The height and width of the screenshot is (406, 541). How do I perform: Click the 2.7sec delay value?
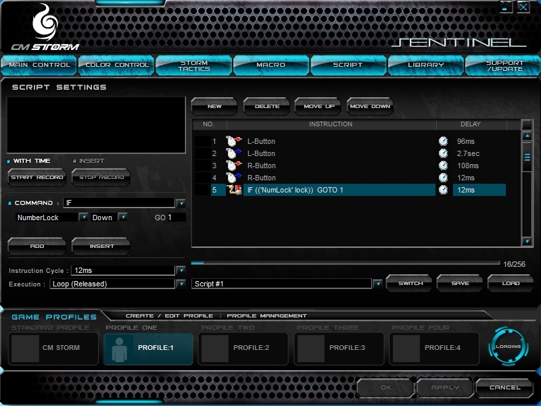point(468,153)
